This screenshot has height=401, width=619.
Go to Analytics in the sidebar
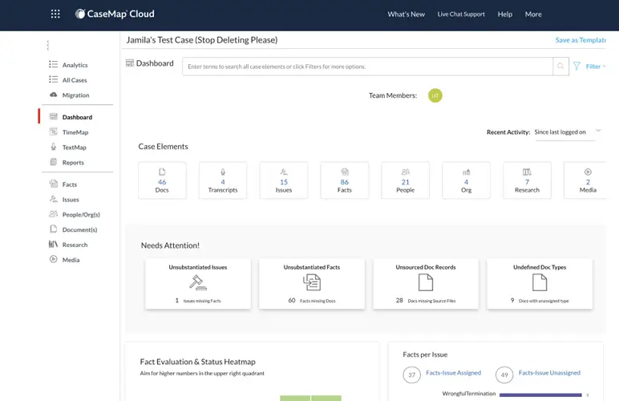tap(75, 65)
